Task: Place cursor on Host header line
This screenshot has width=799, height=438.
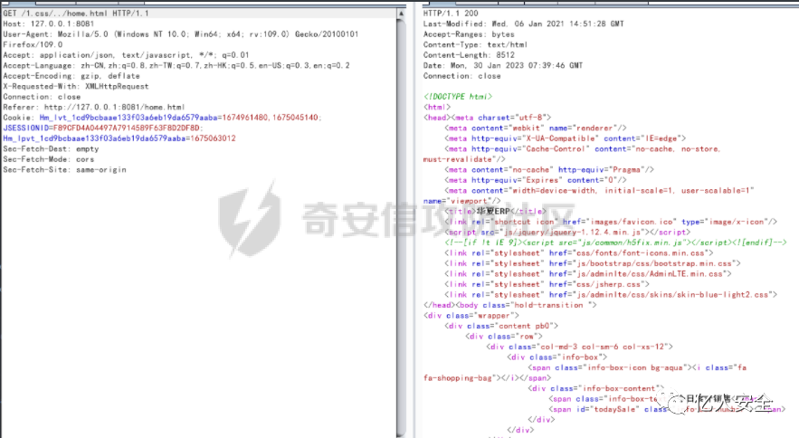Action: click(48, 24)
